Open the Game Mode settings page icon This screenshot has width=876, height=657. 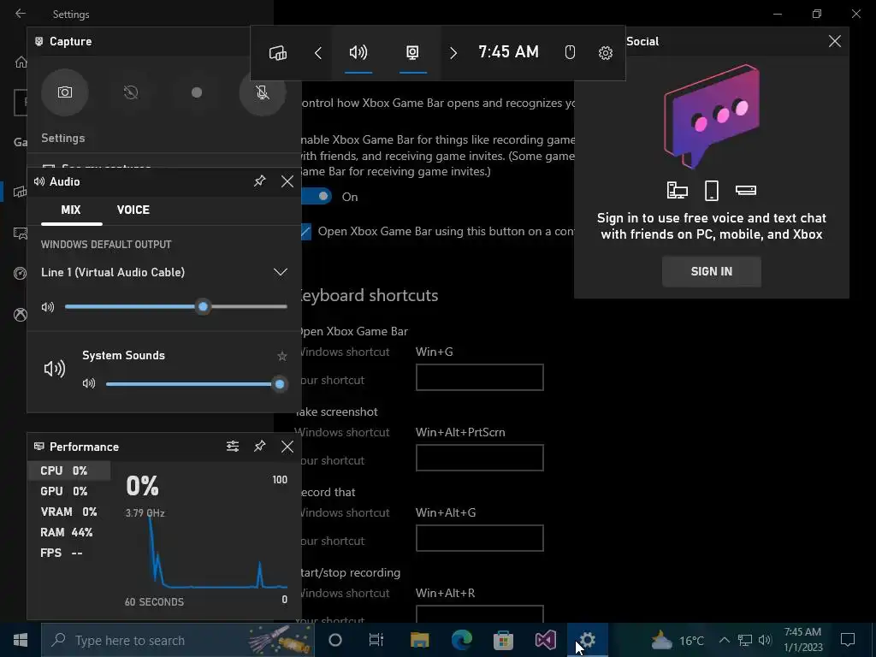tap(21, 274)
